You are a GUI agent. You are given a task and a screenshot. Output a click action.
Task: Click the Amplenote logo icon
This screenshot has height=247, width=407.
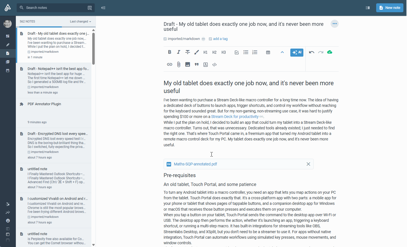[8, 7]
